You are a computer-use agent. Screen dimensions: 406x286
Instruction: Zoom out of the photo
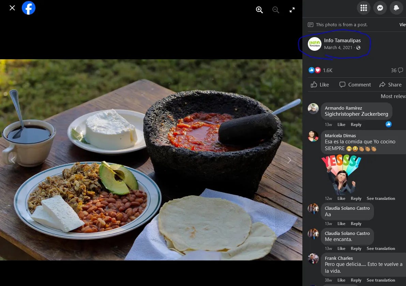click(275, 10)
